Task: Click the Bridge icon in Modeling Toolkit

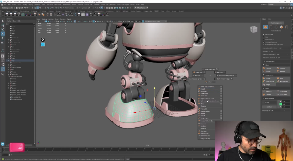Action: point(264,84)
